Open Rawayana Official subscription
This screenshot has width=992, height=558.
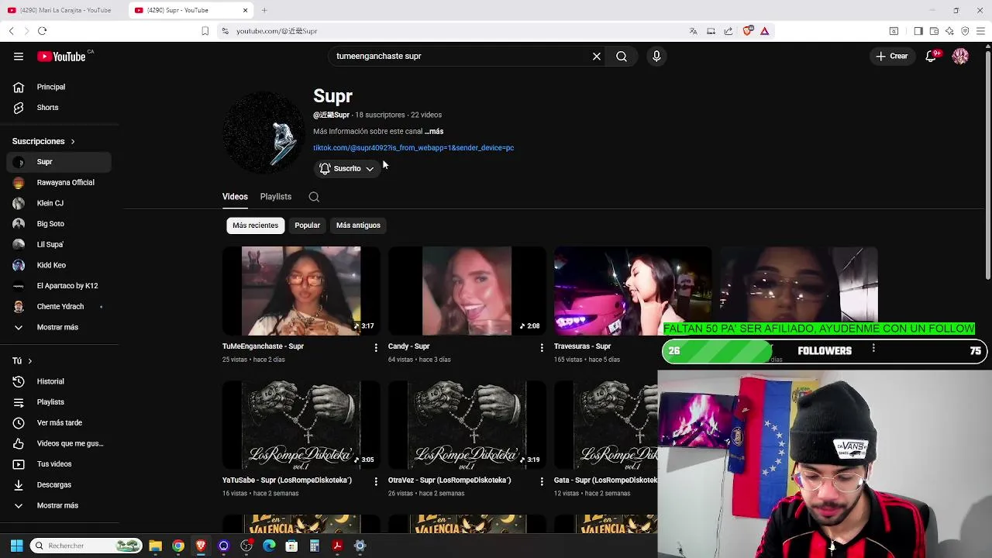59,183
